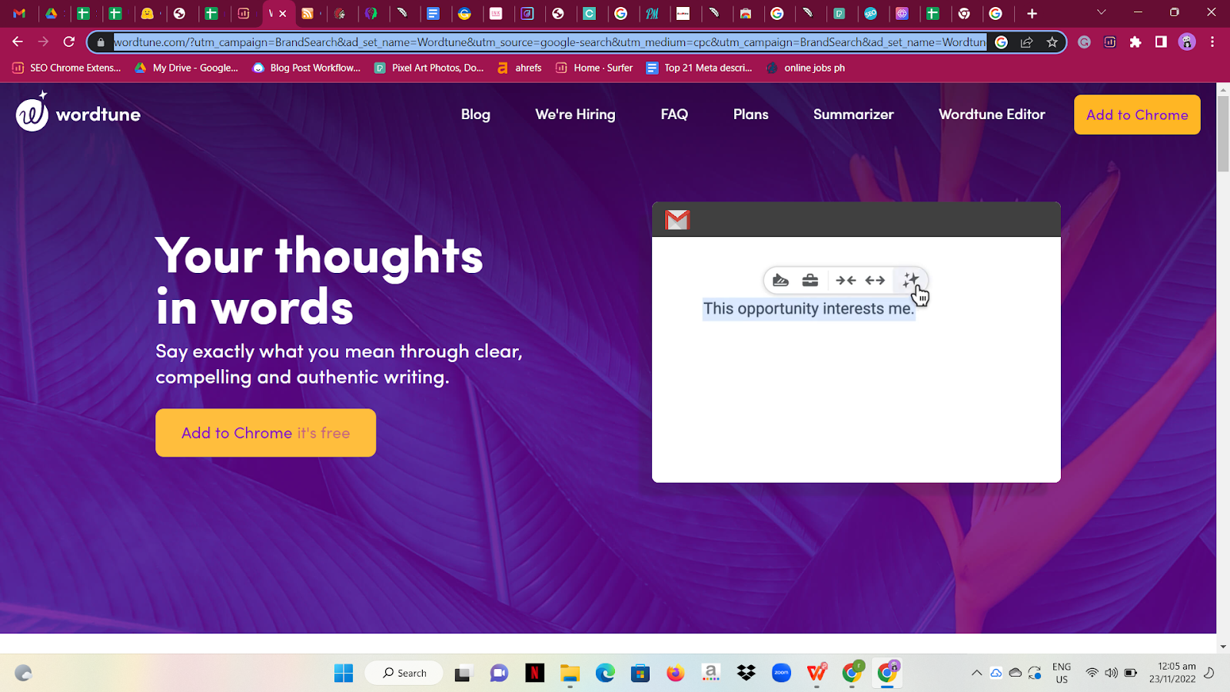The image size is (1230, 692).
Task: Open Task View from the taskbar
Action: pyautogui.click(x=463, y=674)
